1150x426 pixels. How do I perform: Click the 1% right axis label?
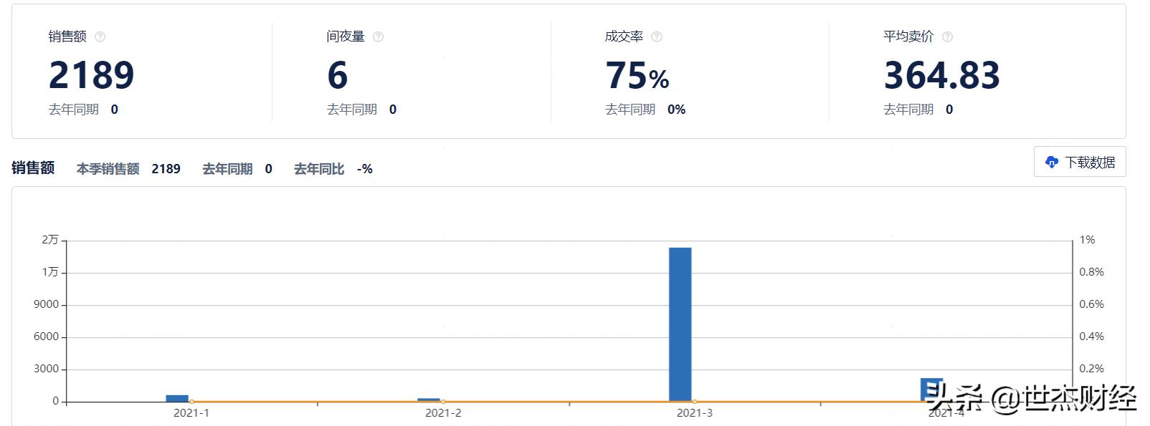[1088, 240]
